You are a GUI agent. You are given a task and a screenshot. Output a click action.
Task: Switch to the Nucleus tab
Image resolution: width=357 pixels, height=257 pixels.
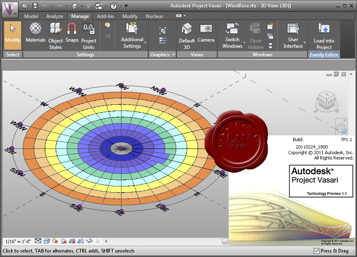[154, 16]
